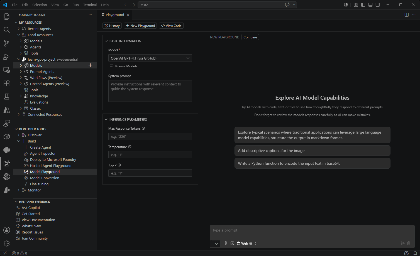Viewport: 420px width, 256px height.
Task: Open the Model dropdown OpenAI GPT-4.1
Action: (150, 58)
